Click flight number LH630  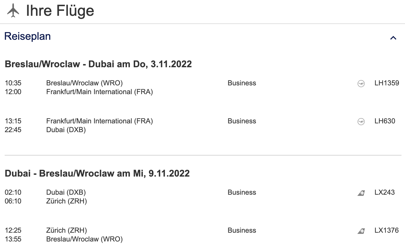point(385,121)
